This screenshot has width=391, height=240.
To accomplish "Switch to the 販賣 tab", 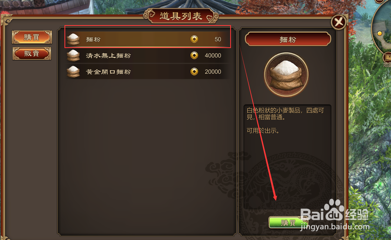I will [32, 53].
